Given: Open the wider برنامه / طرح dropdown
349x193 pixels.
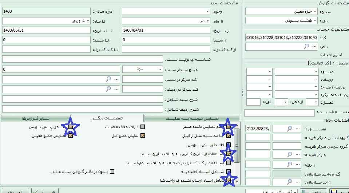Looking at the screenshot, I should tap(297, 87).
